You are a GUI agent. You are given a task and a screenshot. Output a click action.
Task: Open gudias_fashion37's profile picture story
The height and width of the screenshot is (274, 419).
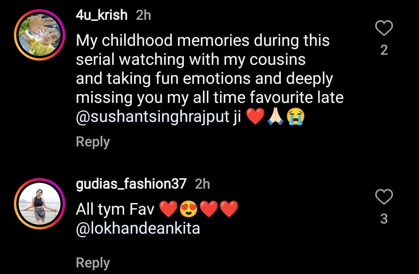(x=40, y=204)
